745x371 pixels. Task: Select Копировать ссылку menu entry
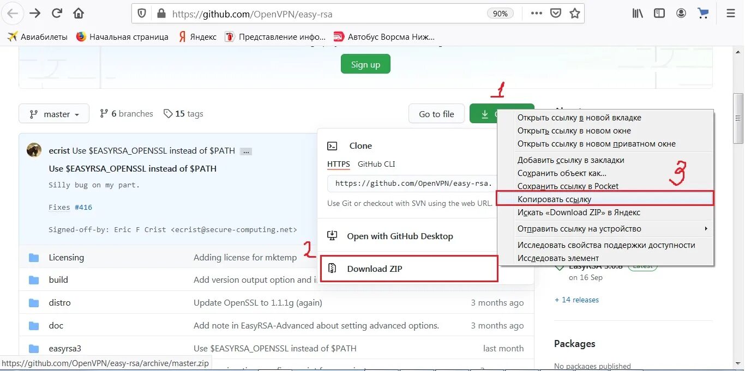point(605,199)
